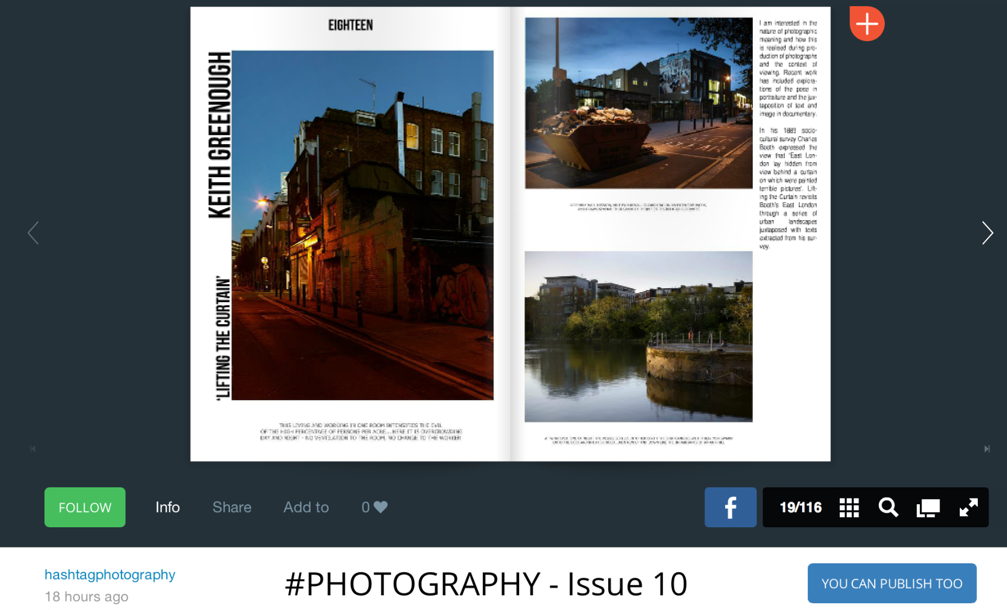
Task: Open the Info tab
Action: [168, 507]
